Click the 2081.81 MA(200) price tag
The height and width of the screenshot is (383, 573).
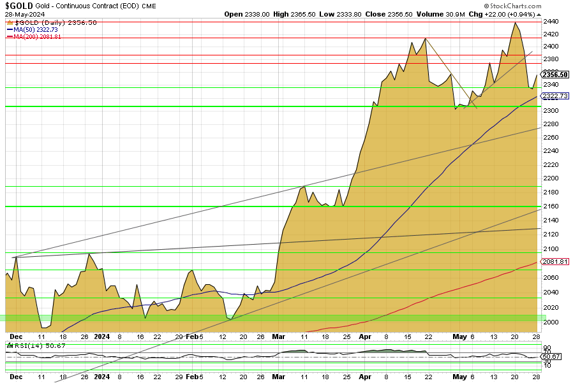tap(555, 261)
